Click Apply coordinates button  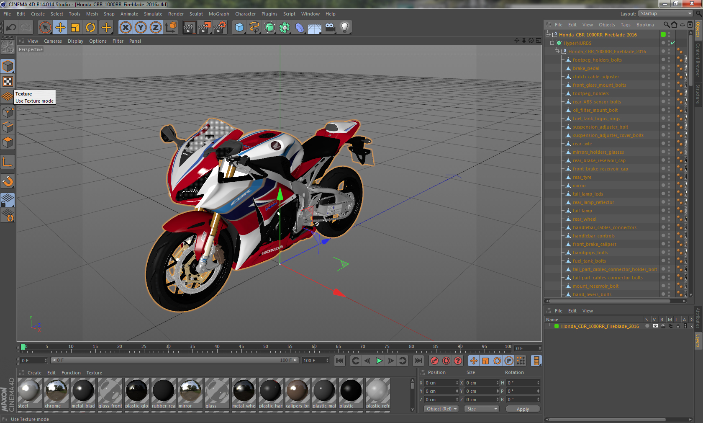click(523, 409)
